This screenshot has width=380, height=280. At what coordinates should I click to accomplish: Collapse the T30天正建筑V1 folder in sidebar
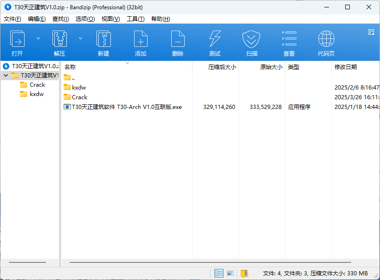[x=6, y=75]
